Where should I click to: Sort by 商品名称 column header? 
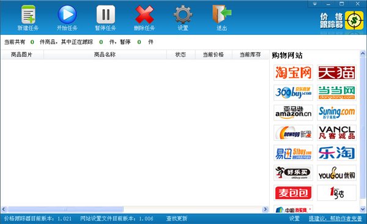pos(105,54)
